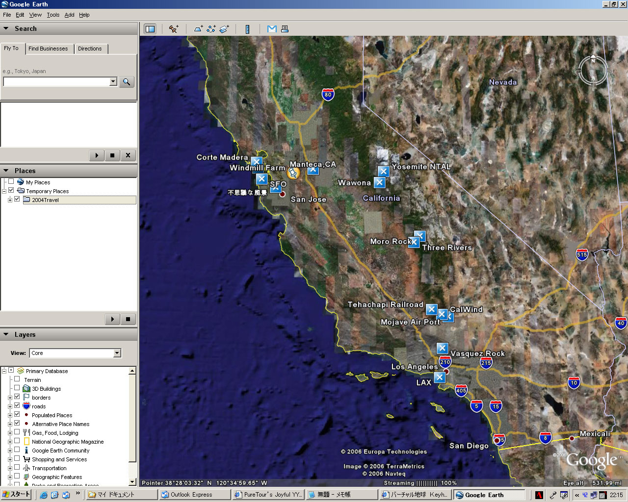Play the Places tour

(112, 319)
